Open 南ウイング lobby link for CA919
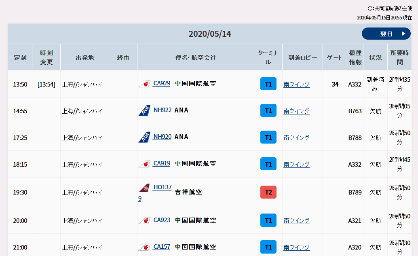 pos(296,165)
